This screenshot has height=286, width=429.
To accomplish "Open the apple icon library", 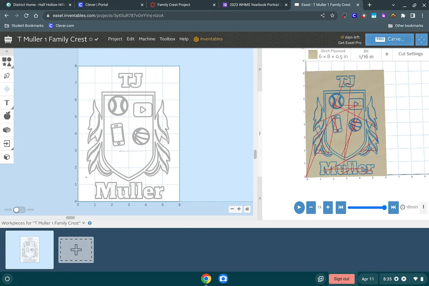I will [x=7, y=116].
